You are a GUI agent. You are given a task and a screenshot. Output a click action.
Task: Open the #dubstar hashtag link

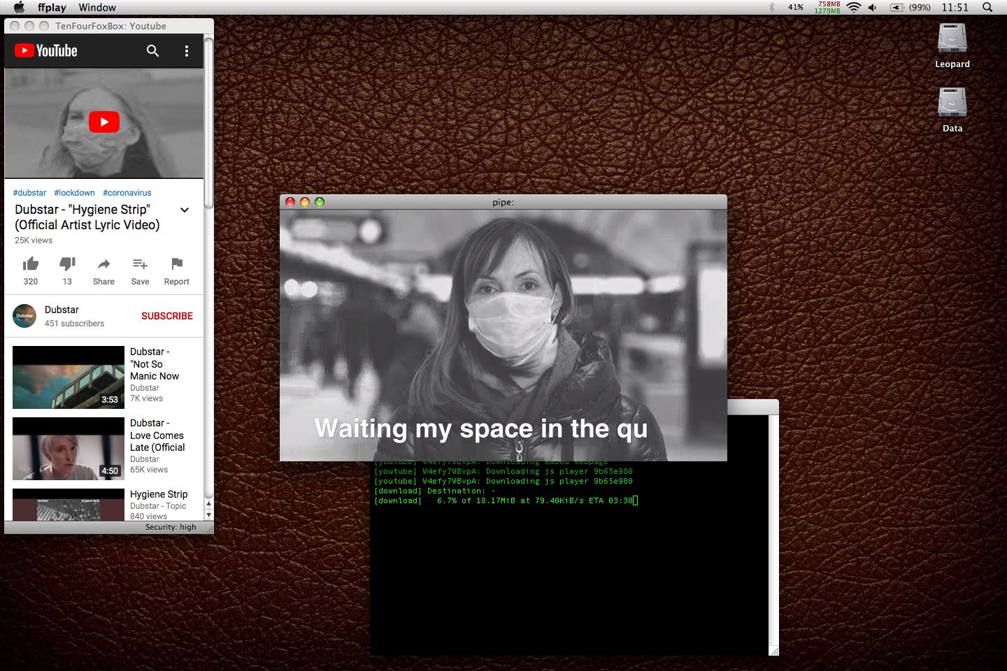pos(29,193)
